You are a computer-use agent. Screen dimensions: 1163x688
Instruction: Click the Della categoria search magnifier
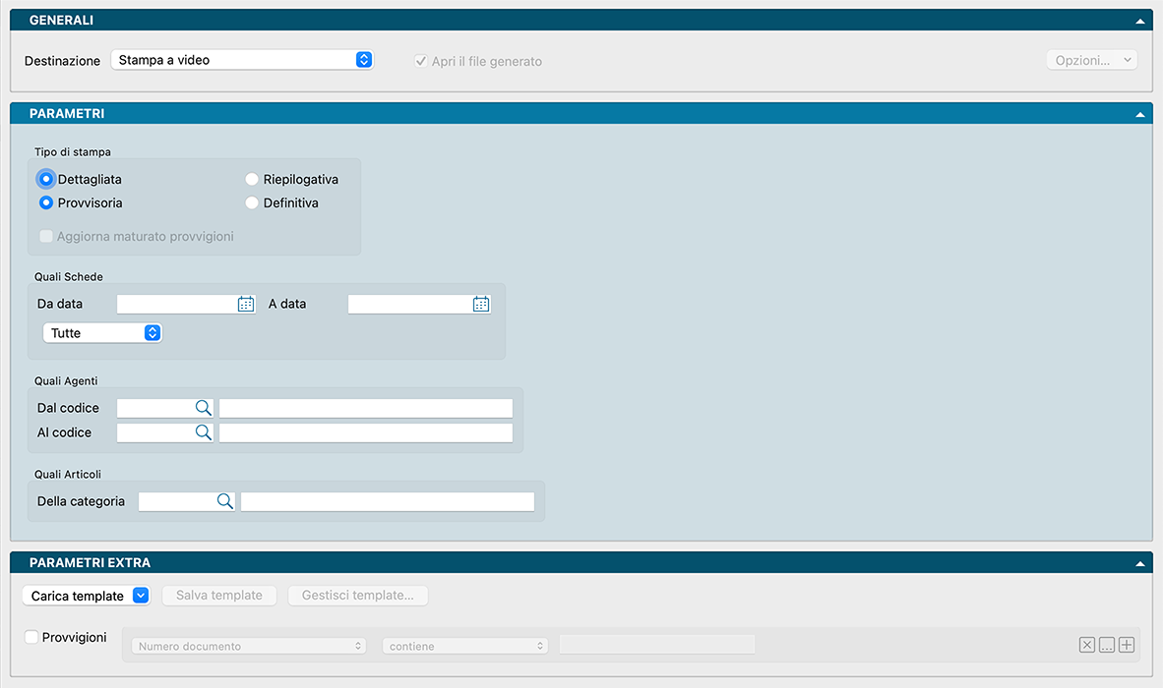point(225,501)
